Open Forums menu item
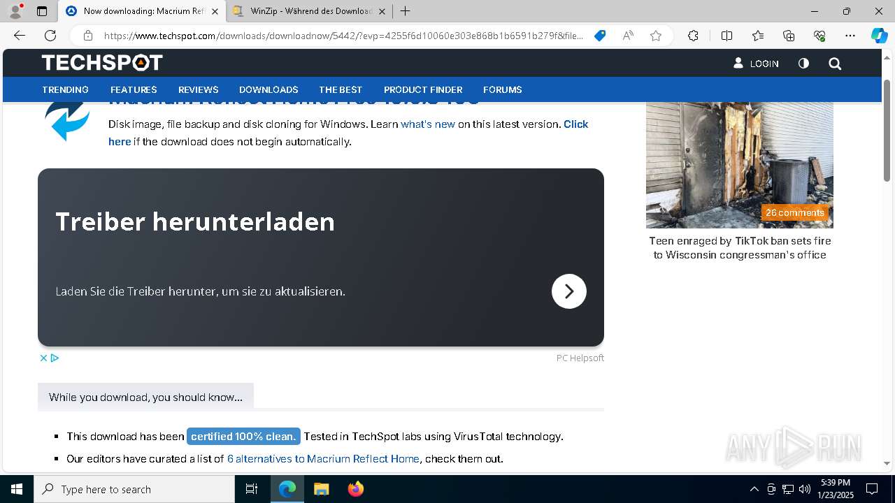Image resolution: width=895 pixels, height=503 pixels. [x=503, y=89]
